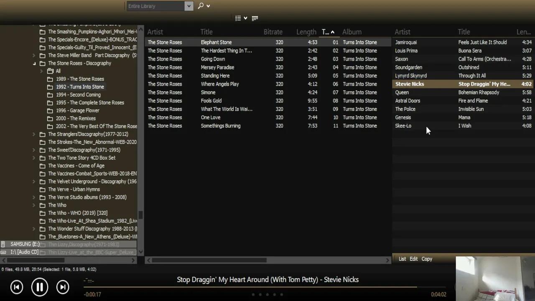Click the magnifier search icon
The height and width of the screenshot is (301, 535).
tap(201, 6)
